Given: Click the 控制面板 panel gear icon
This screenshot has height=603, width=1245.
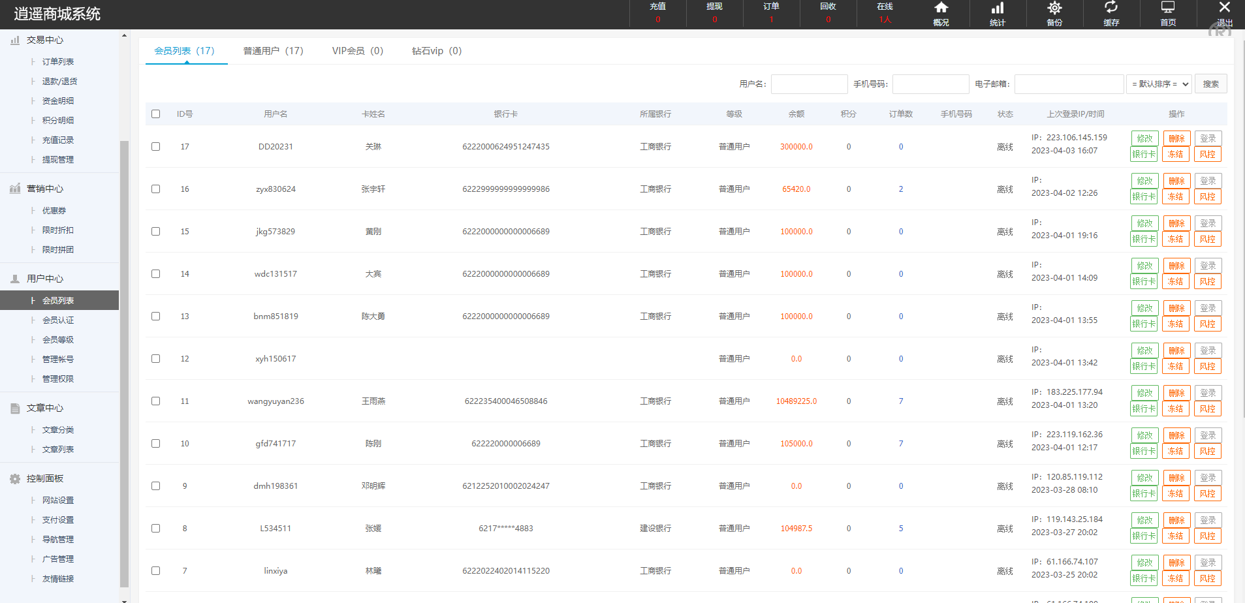Looking at the screenshot, I should click(x=15, y=478).
